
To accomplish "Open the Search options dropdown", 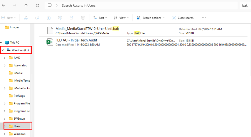I will click(x=150, y=18).
